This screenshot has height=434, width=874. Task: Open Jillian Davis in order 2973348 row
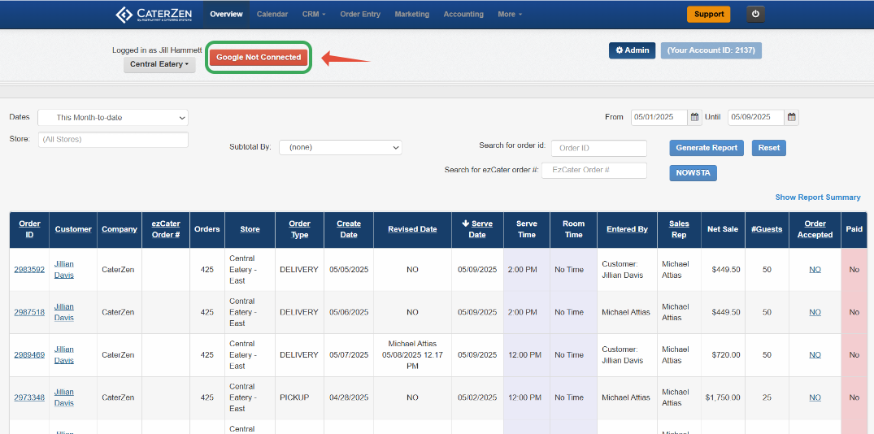pos(64,397)
